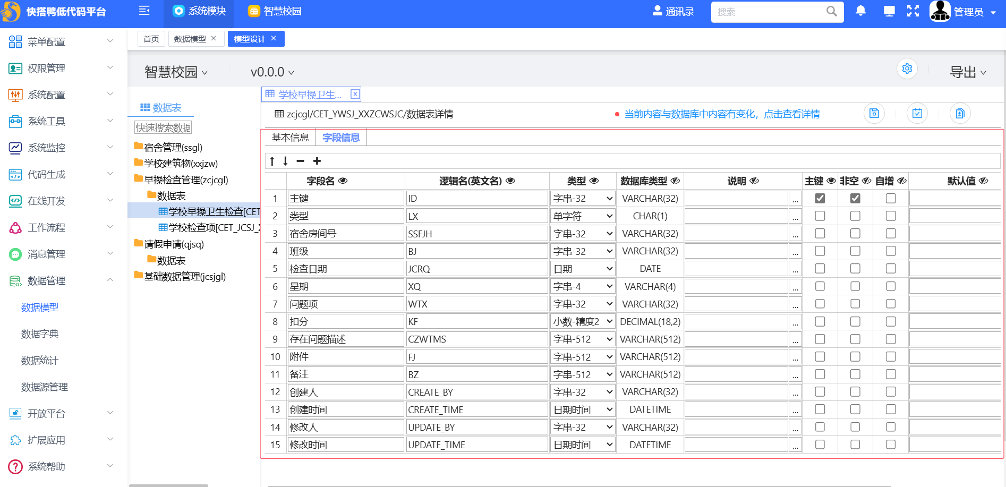The width and height of the screenshot is (1006, 487).
Task: Check 自增 checkbox for the ID row
Action: (891, 198)
